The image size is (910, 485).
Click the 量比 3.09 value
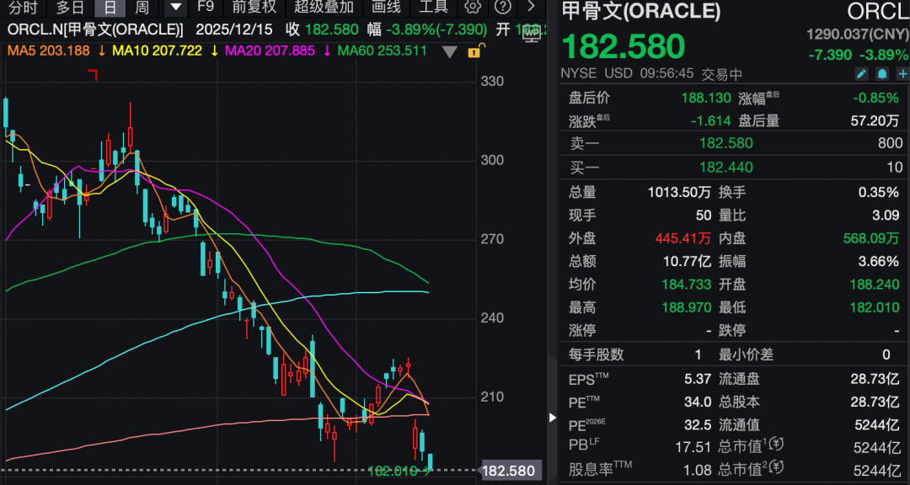[886, 216]
